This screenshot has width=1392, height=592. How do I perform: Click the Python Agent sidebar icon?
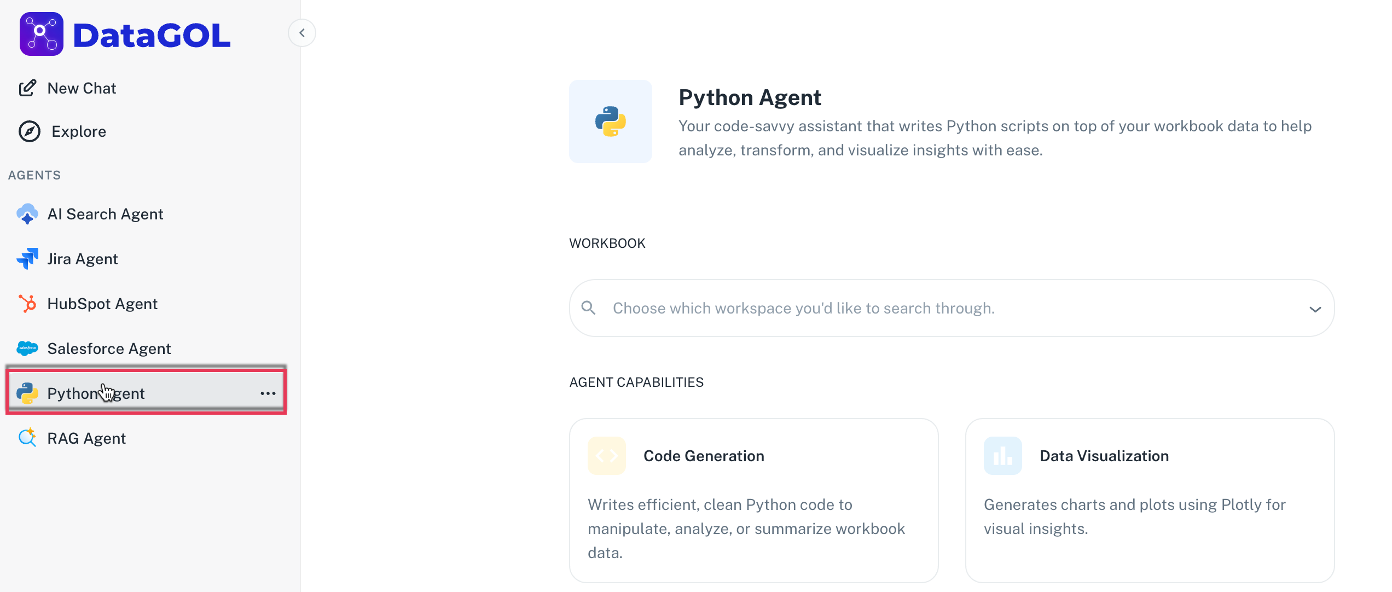point(27,393)
